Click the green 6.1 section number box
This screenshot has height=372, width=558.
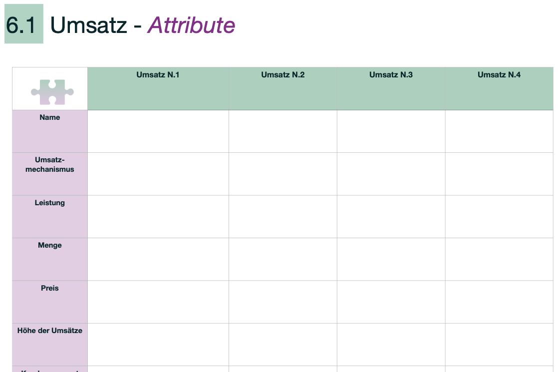click(24, 24)
